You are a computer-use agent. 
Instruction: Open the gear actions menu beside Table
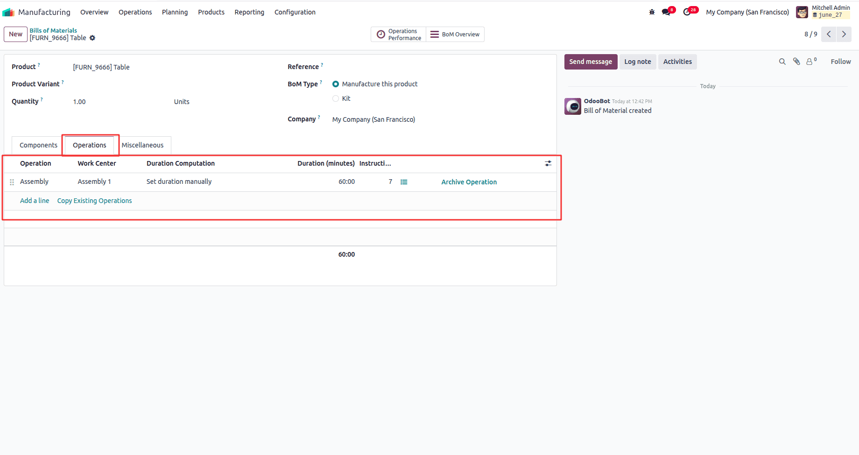point(92,38)
